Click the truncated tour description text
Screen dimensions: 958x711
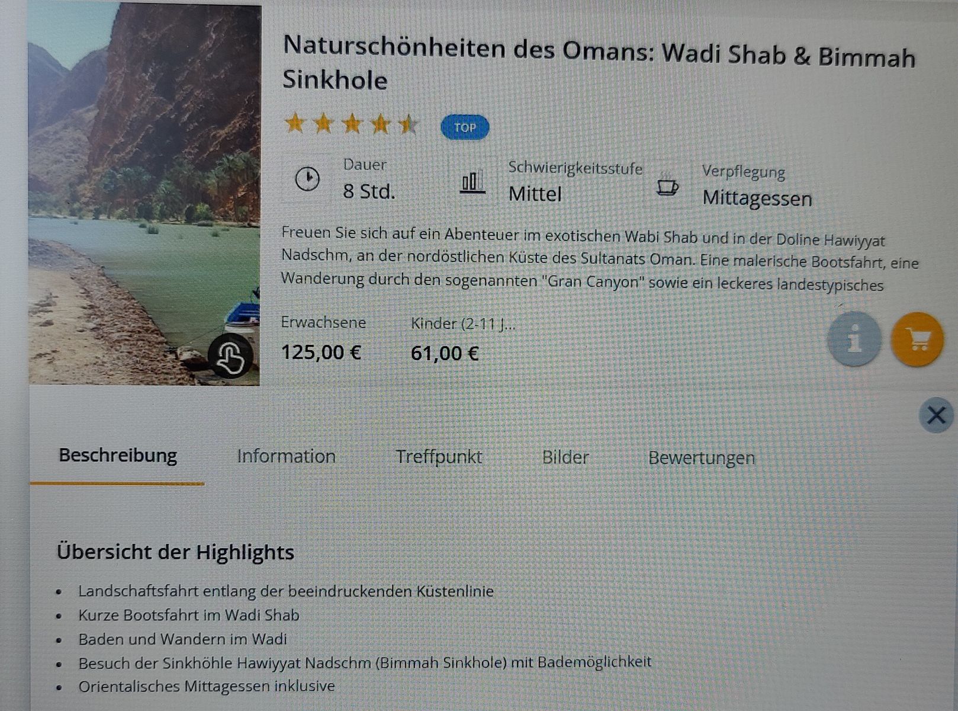click(599, 259)
